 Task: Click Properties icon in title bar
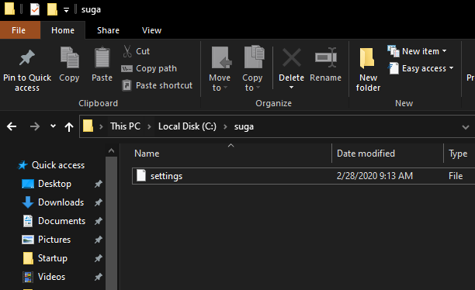pos(35,9)
